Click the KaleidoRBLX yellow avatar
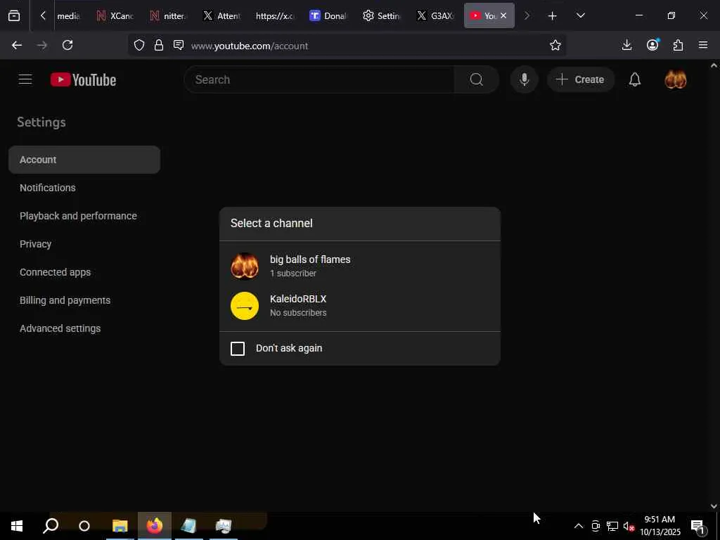The width and height of the screenshot is (720, 540). coord(245,306)
